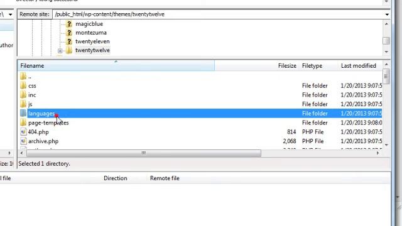Click filesize value '2,068' for archive.php
Image resolution: width=402 pixels, height=226 pixels.
click(290, 141)
